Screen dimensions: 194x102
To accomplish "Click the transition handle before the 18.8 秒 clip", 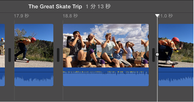I will coord(58,55).
